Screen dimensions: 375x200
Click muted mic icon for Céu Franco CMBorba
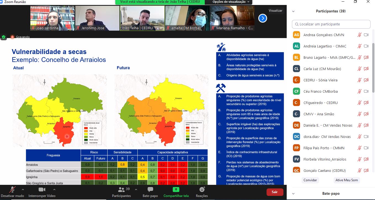359,91
